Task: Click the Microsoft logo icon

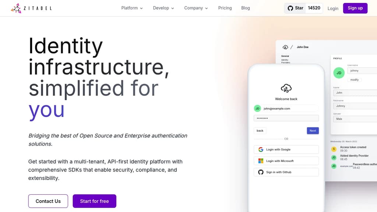Action: pos(261,161)
